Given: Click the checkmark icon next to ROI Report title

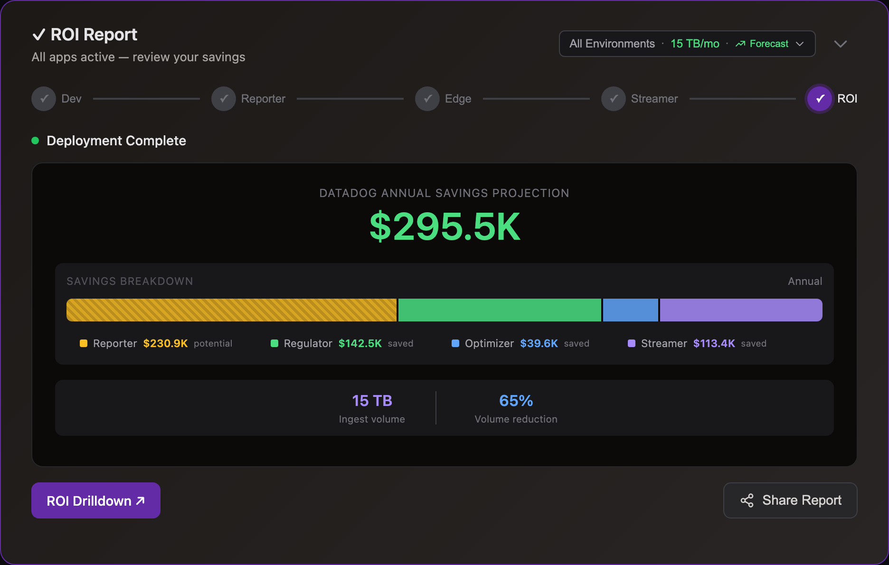Looking at the screenshot, I should [39, 34].
